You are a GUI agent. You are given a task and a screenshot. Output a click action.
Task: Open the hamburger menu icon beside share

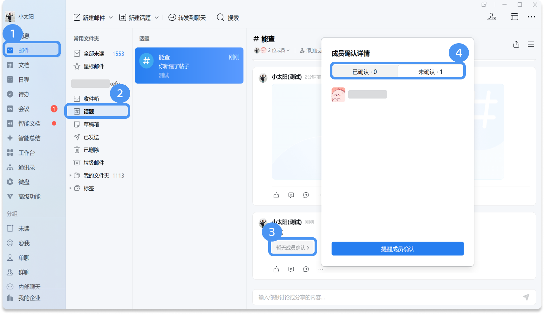coord(531,44)
